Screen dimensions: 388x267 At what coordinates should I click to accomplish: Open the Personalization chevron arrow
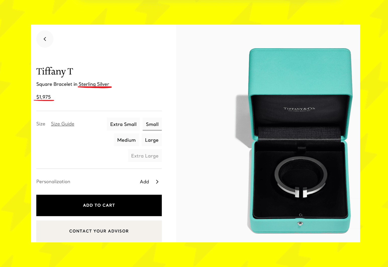click(157, 182)
